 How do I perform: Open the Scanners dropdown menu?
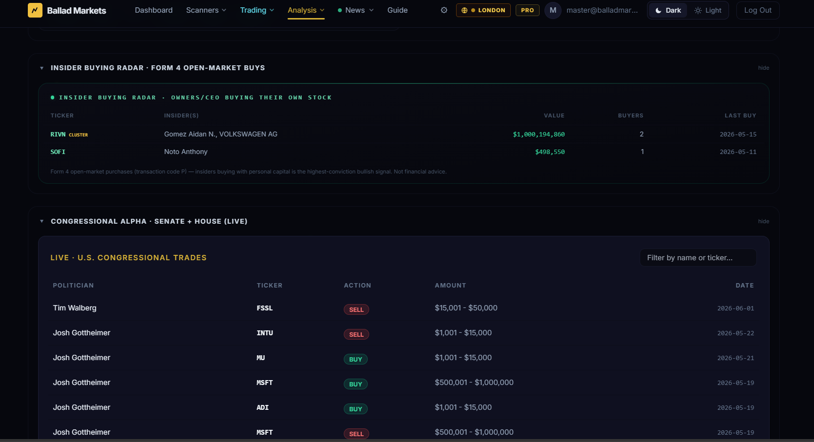point(206,10)
